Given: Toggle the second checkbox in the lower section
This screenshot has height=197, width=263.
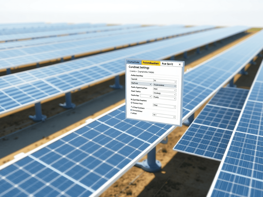Looking at the screenshot, I should pos(131,103).
